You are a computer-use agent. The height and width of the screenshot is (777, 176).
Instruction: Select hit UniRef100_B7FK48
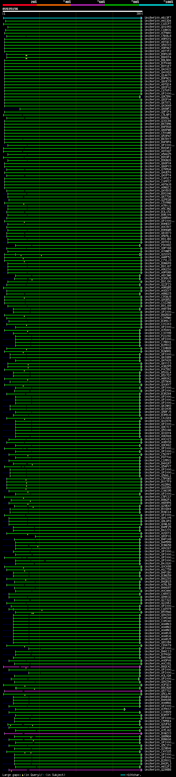coord(158,63)
